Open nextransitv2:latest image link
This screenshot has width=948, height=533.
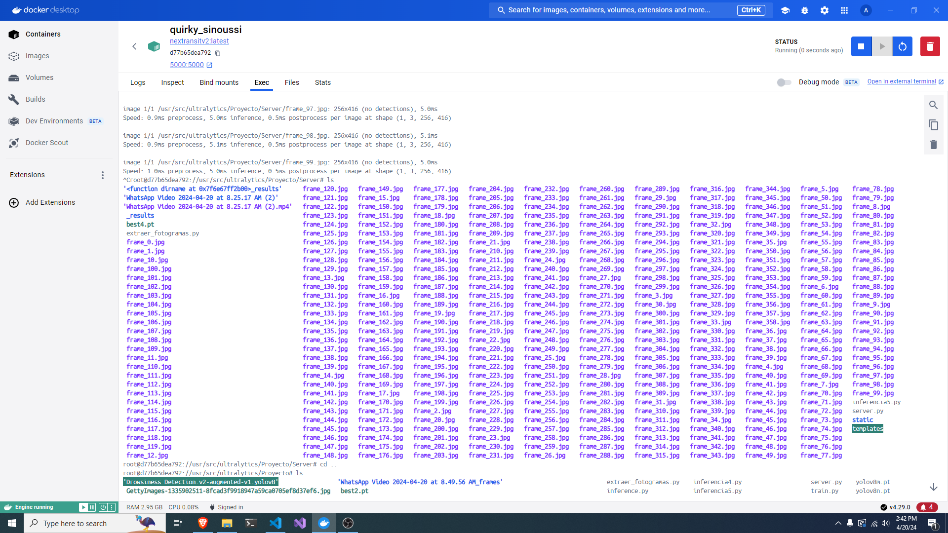point(199,41)
